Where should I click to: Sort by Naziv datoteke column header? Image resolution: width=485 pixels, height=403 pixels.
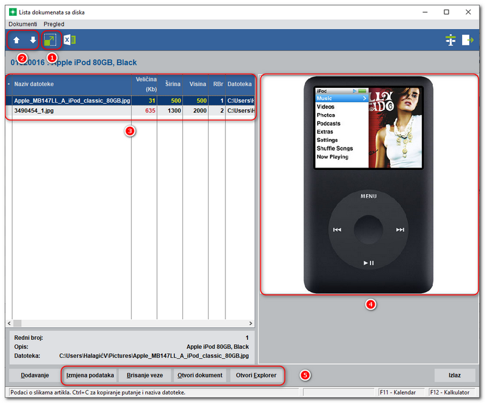tap(72, 84)
